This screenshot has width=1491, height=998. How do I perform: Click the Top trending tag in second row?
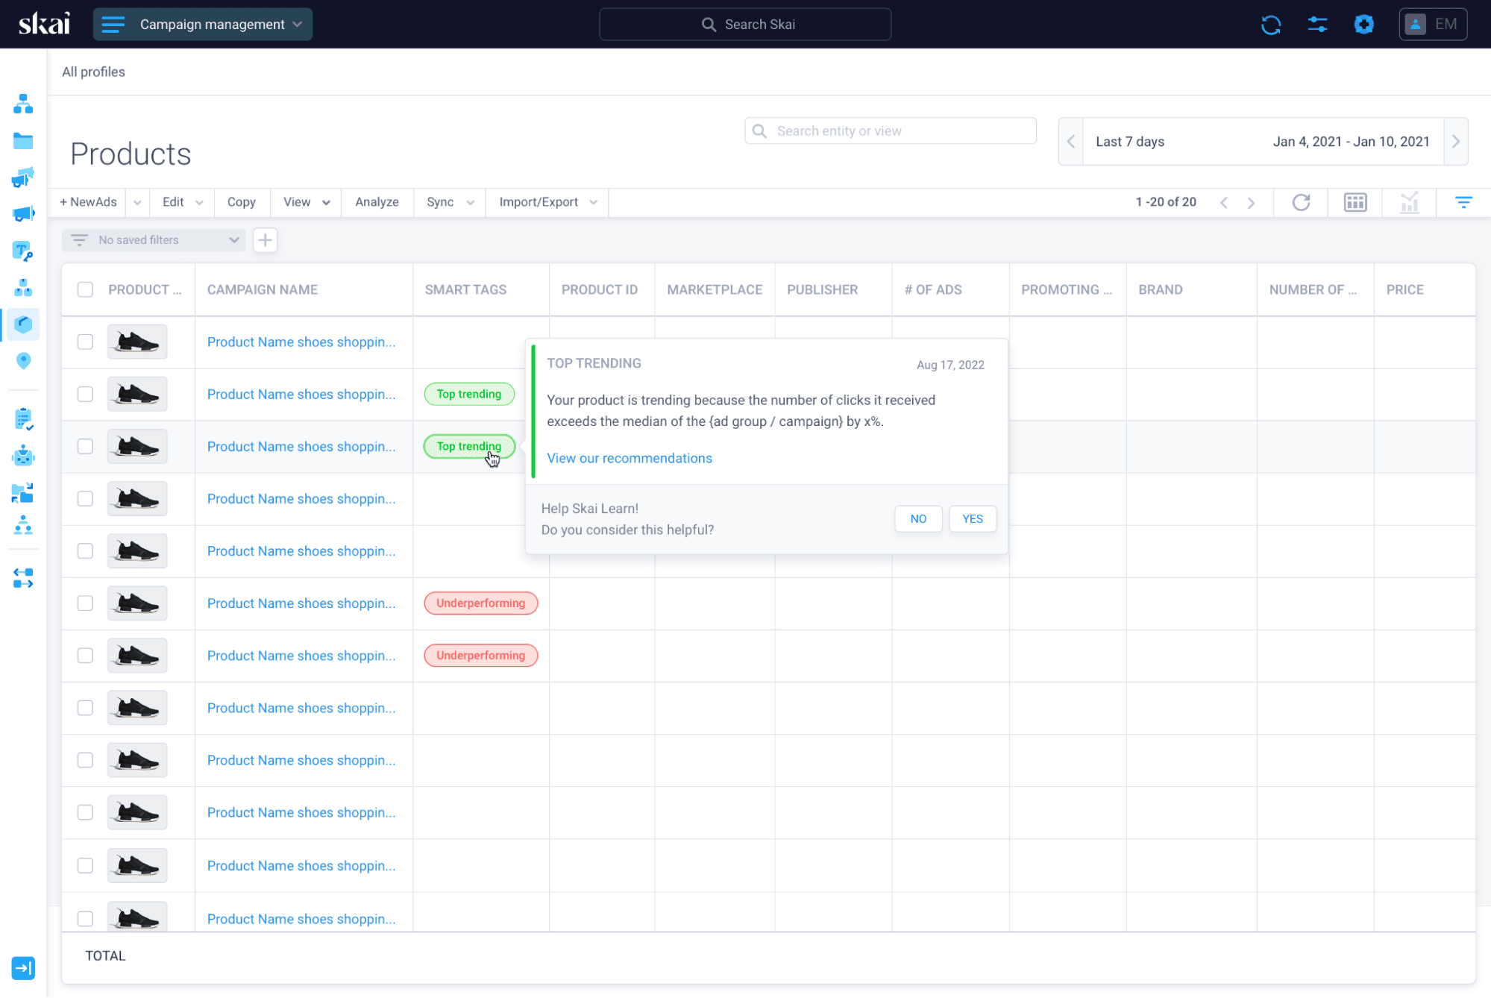(x=468, y=394)
